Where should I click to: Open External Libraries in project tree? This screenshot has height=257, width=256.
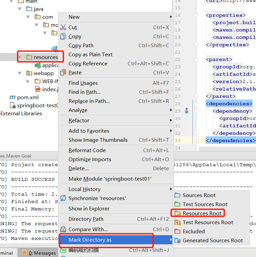tap(21, 114)
